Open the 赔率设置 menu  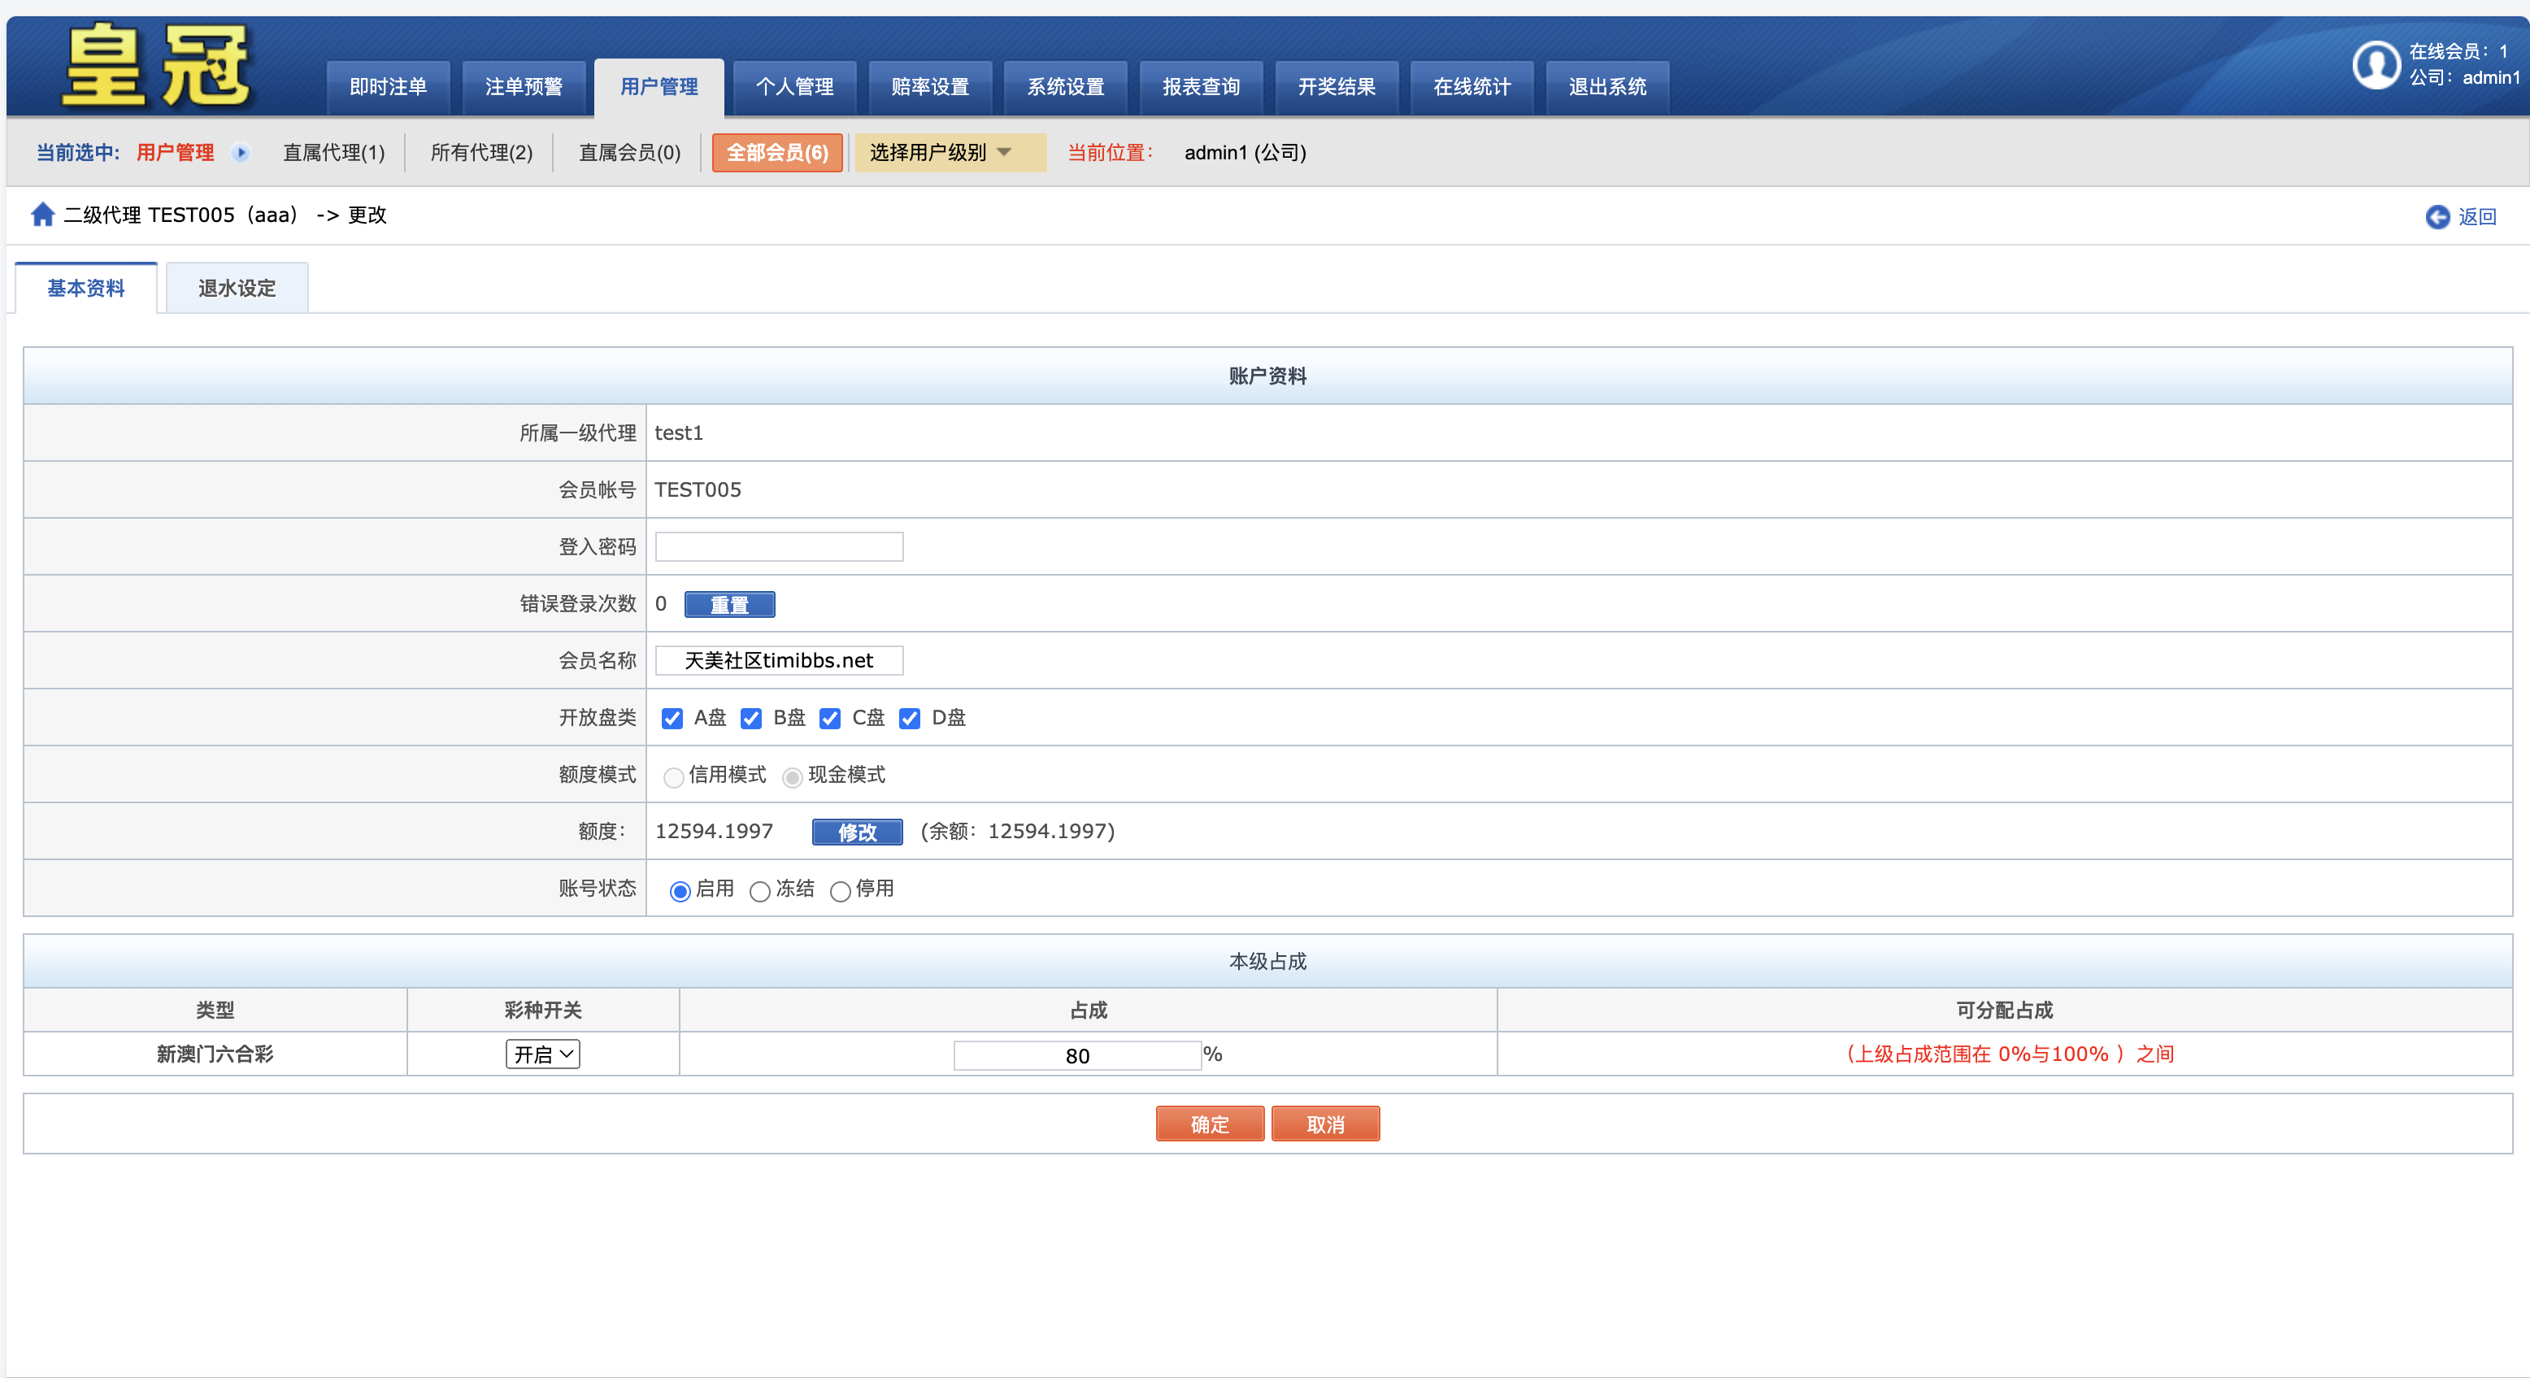(x=929, y=86)
